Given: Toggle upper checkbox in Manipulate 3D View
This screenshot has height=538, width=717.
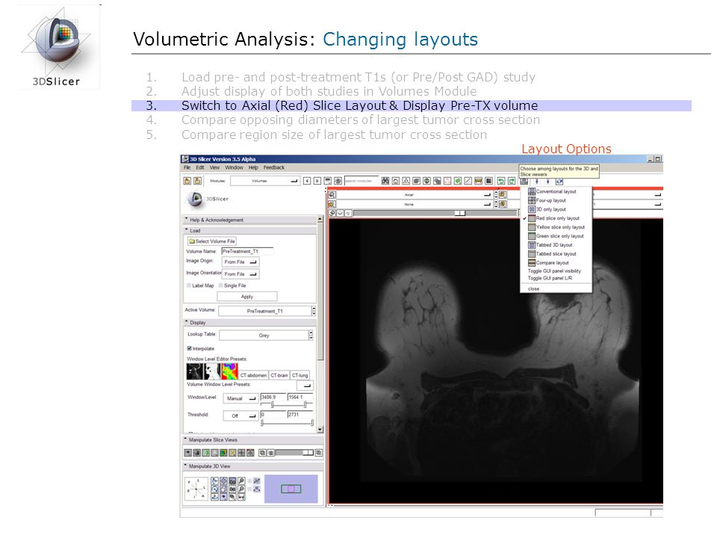Looking at the screenshot, I should 249,480.
